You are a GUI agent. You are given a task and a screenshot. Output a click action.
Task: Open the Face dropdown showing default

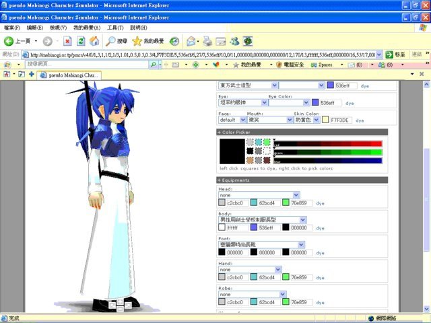232,120
